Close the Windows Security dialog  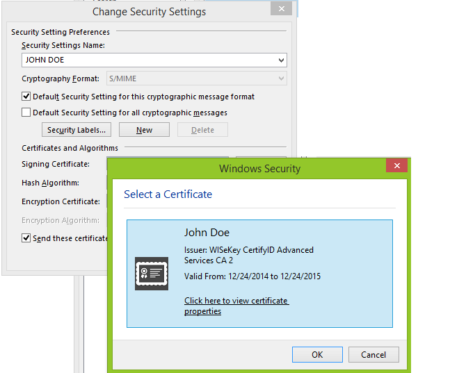click(396, 166)
